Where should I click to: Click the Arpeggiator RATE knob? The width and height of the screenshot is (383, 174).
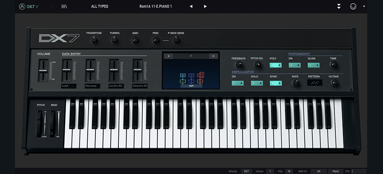click(295, 83)
